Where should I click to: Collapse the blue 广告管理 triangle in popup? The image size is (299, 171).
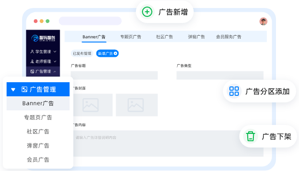13,89
